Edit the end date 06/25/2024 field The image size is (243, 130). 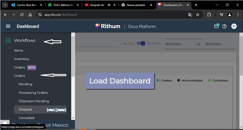pyautogui.click(x=213, y=44)
